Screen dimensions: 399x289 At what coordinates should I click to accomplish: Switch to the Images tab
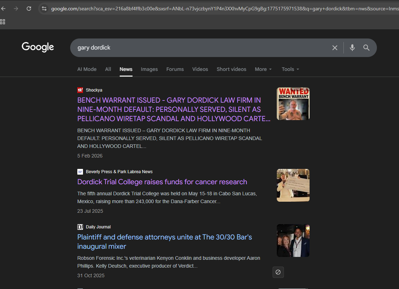(149, 69)
